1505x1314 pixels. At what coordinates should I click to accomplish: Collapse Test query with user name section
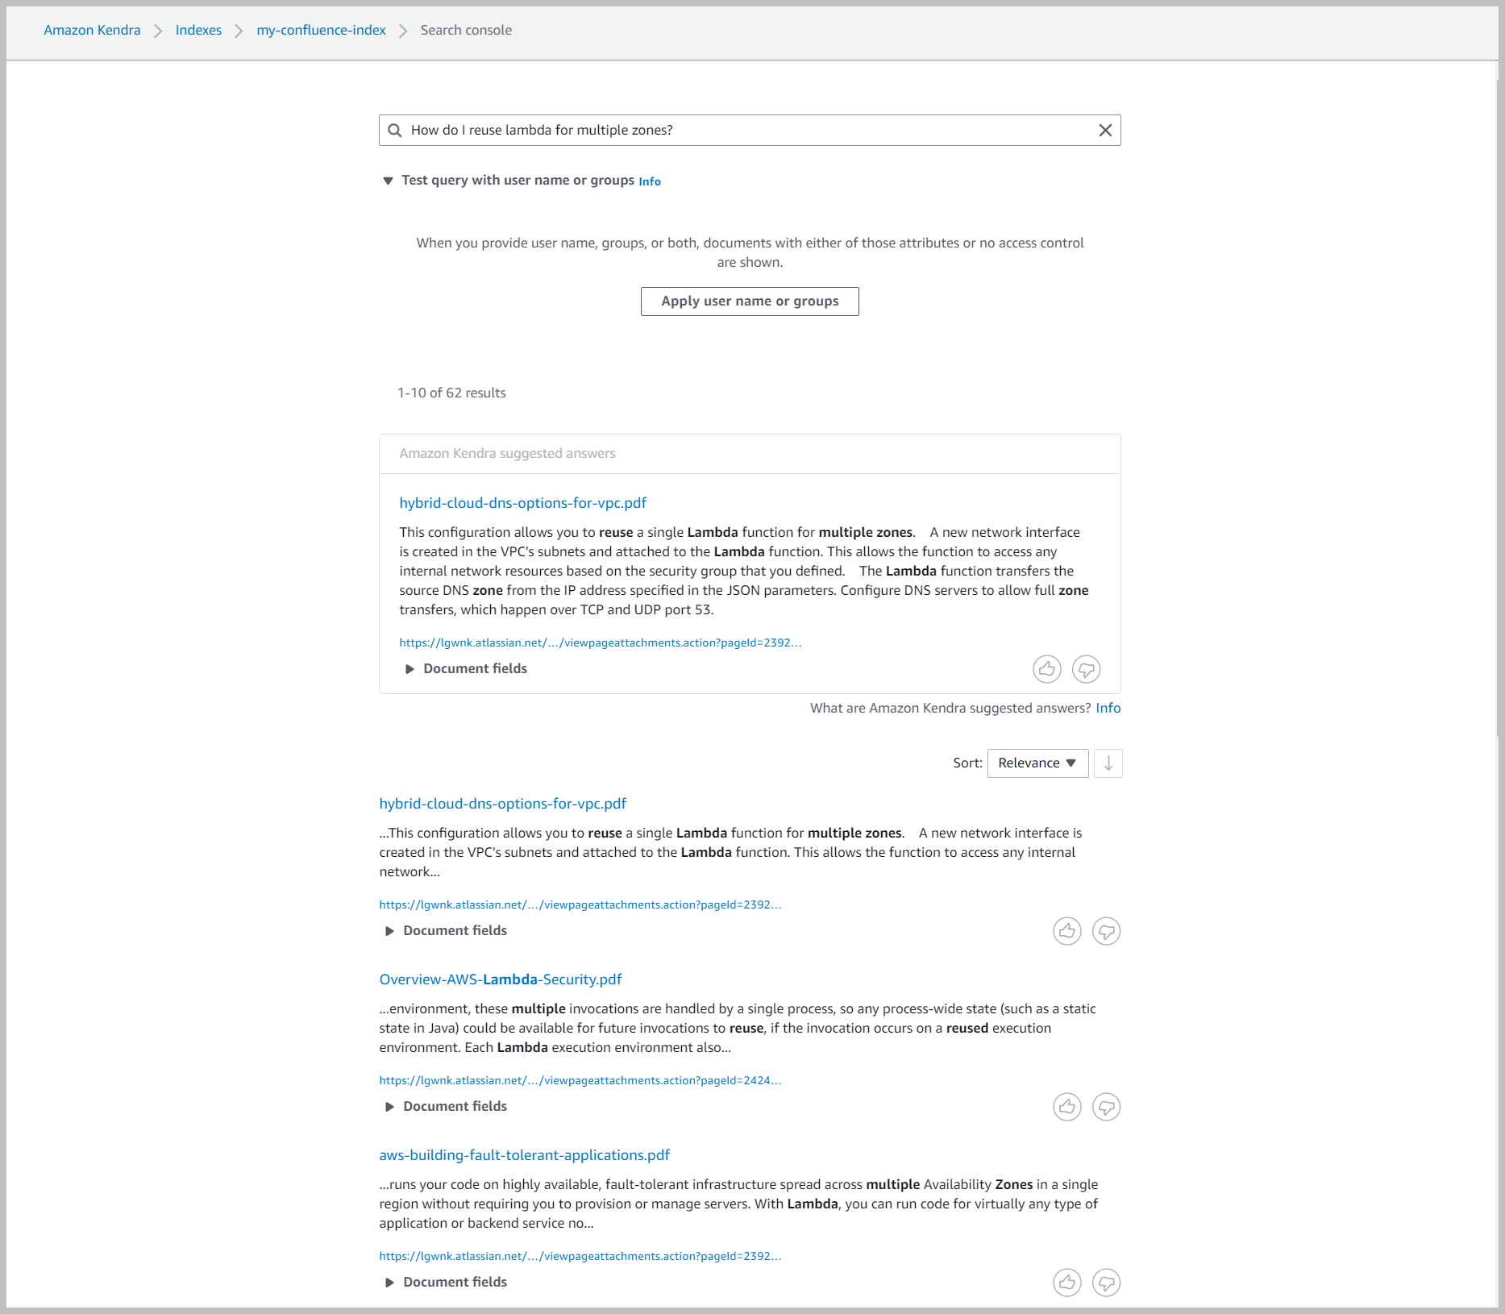[x=388, y=181]
